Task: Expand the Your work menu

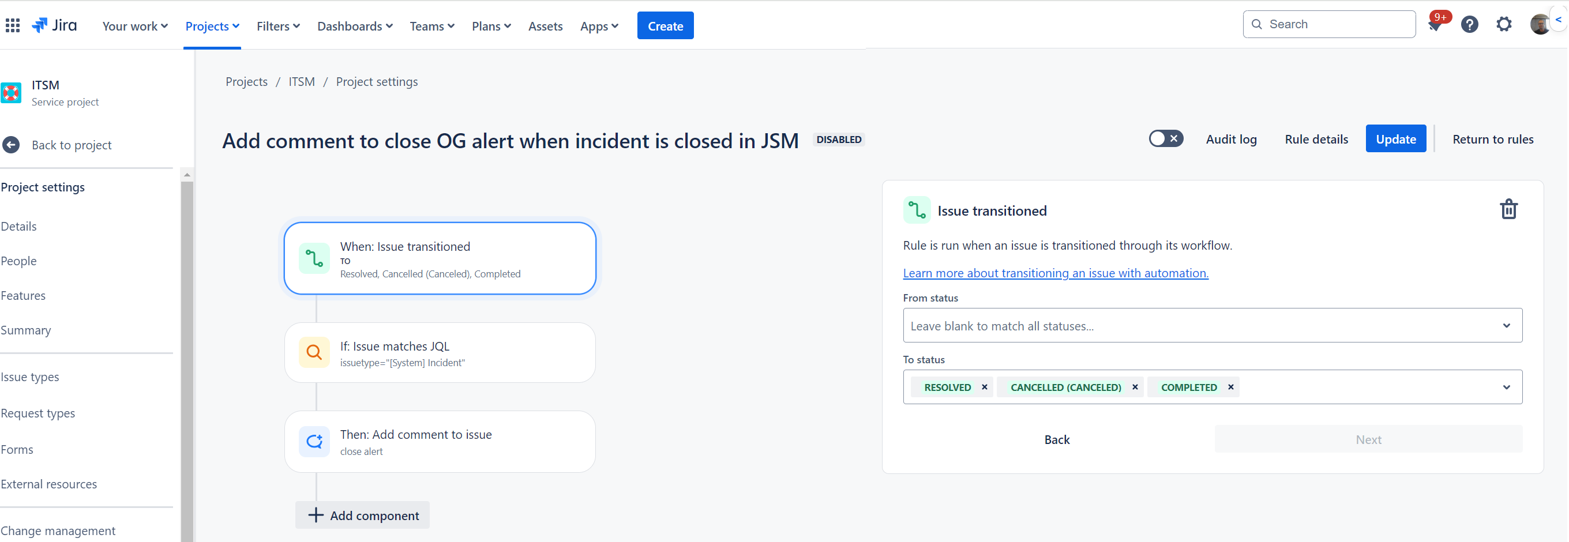Action: (x=135, y=25)
